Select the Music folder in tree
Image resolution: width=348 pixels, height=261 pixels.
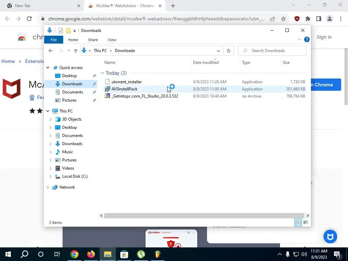[x=68, y=152]
